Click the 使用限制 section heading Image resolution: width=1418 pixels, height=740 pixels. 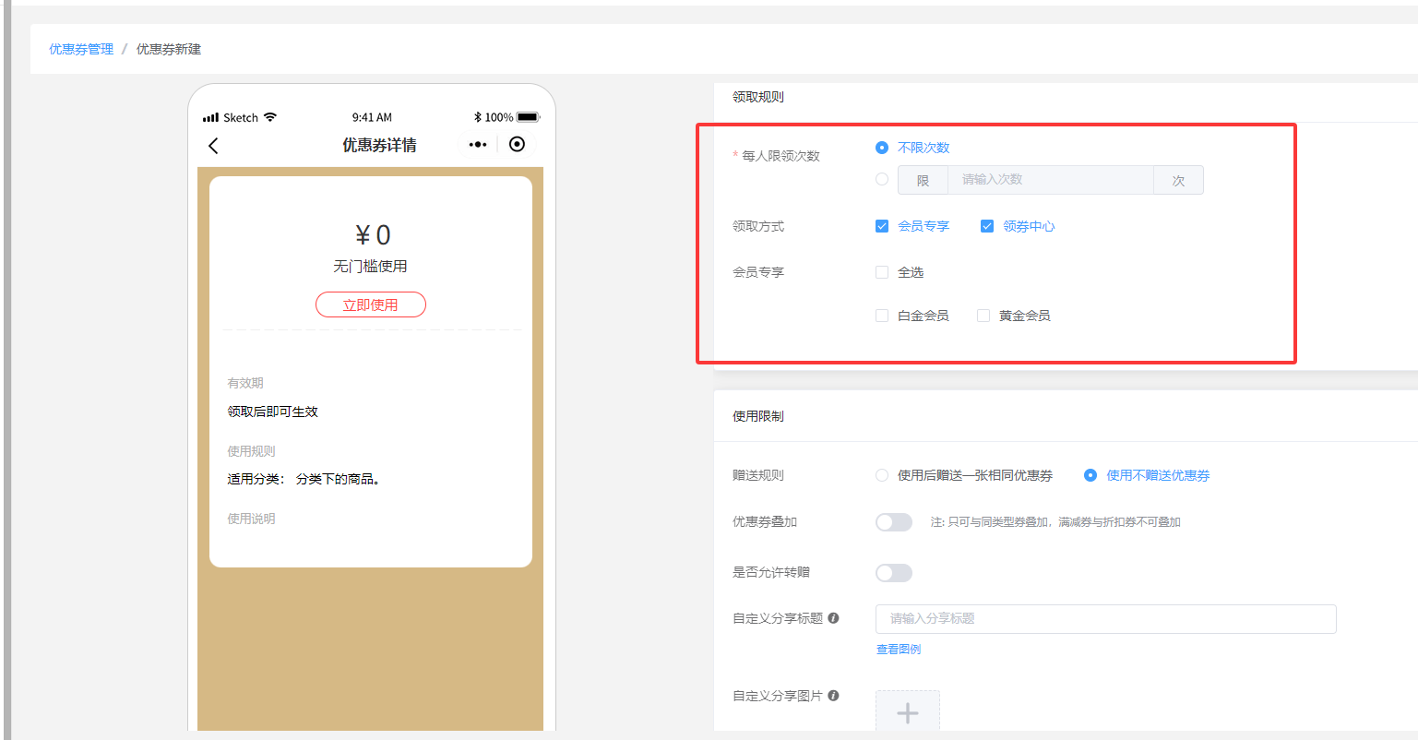point(758,416)
